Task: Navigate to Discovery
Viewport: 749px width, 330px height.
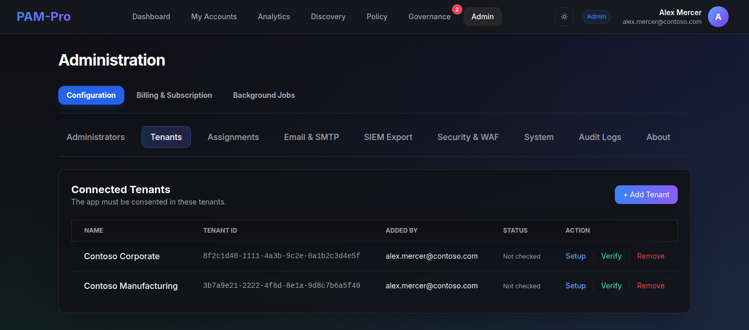Action: point(328,17)
